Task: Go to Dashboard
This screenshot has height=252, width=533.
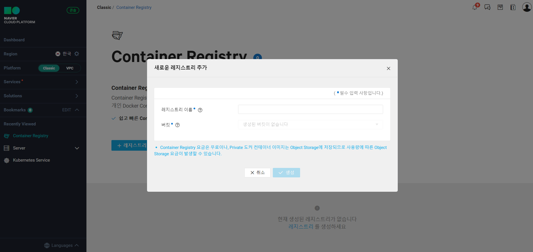Action: 14,40
